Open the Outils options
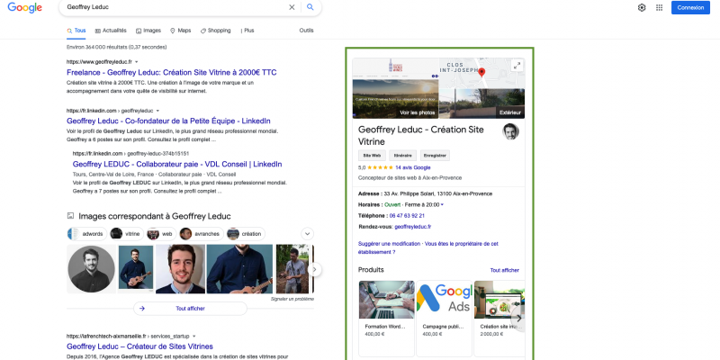Viewport: 720px width, 360px height. click(306, 31)
